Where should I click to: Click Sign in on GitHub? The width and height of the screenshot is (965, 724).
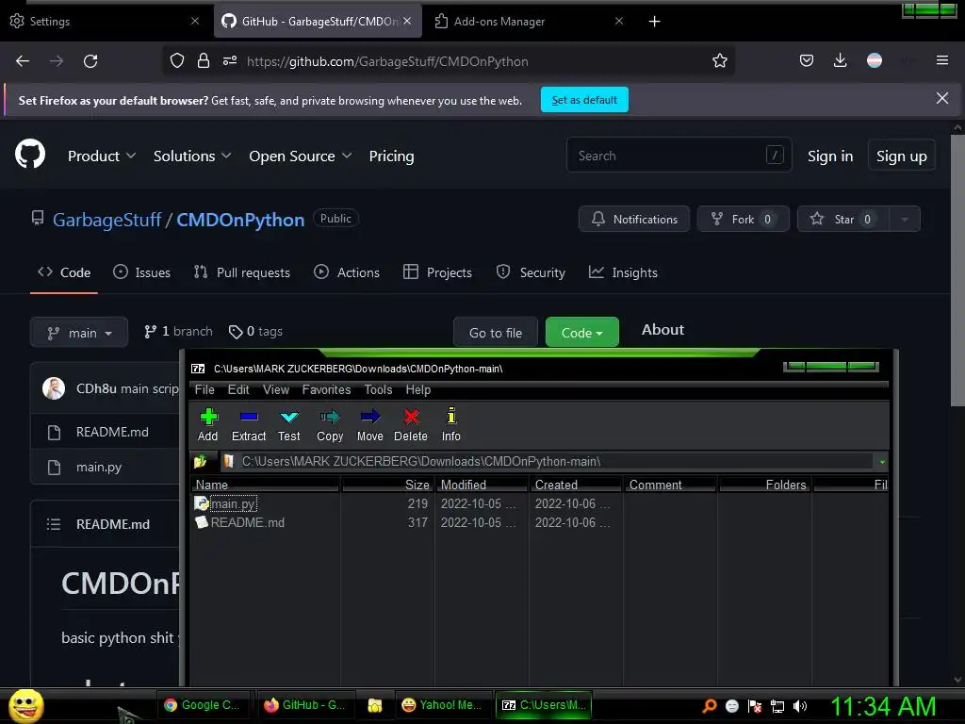point(829,156)
